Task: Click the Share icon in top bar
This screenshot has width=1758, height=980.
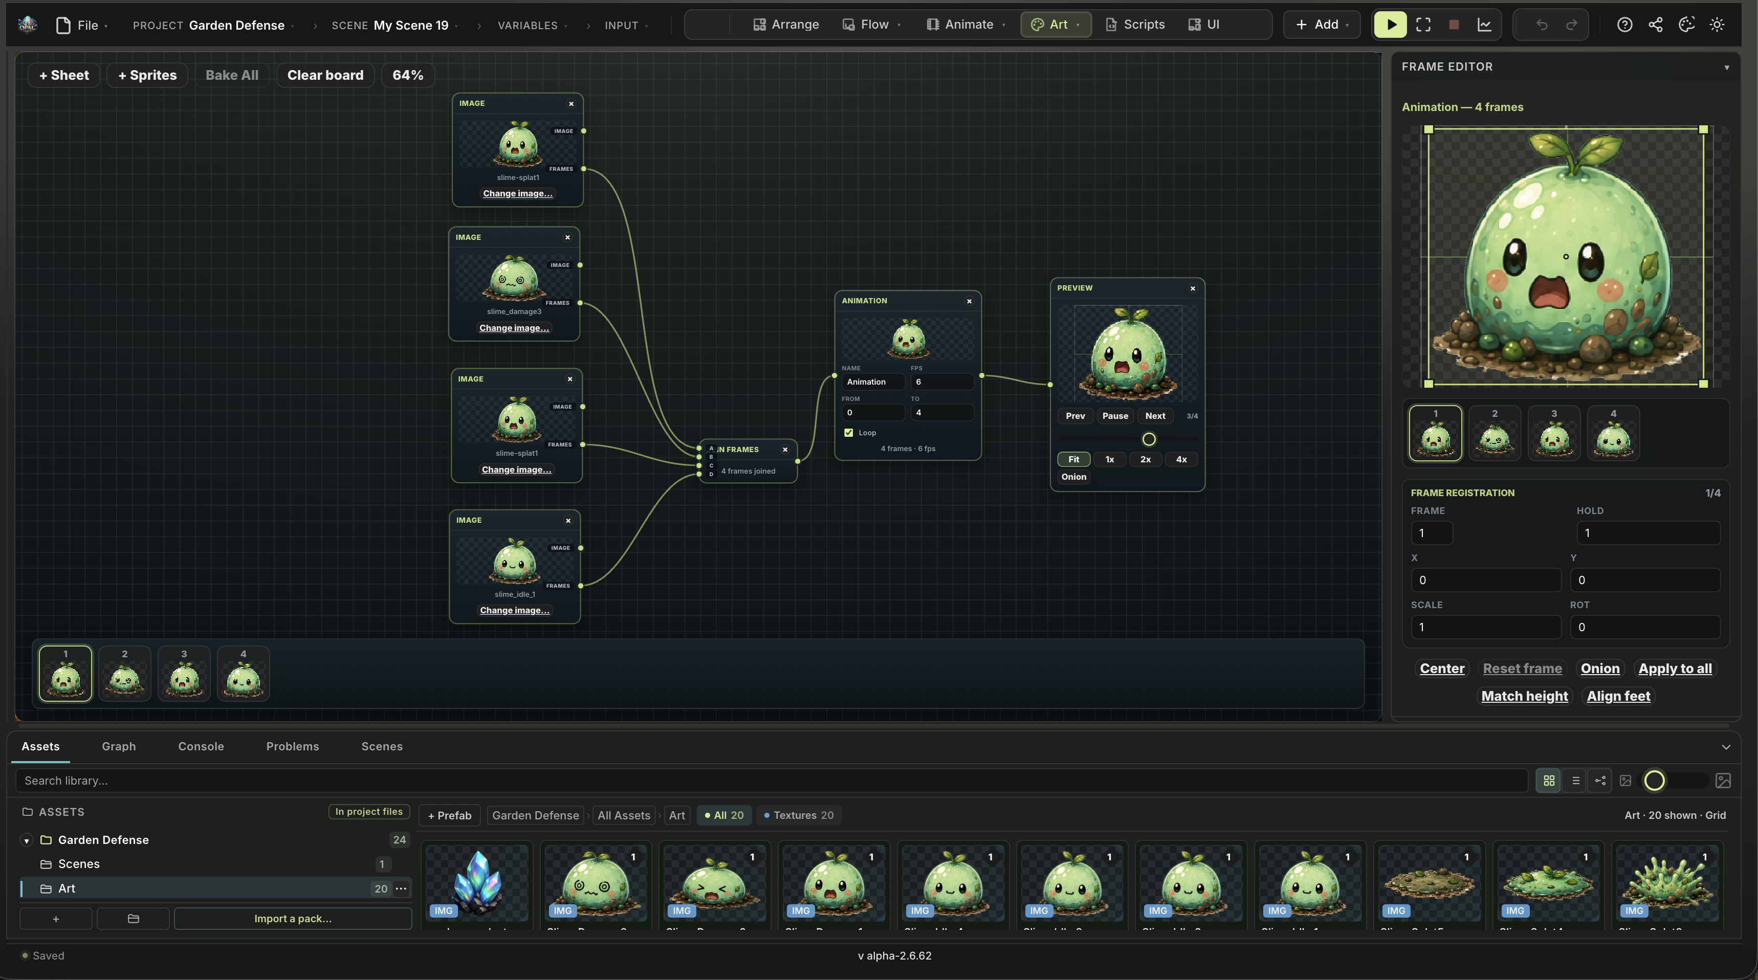Action: click(1655, 25)
